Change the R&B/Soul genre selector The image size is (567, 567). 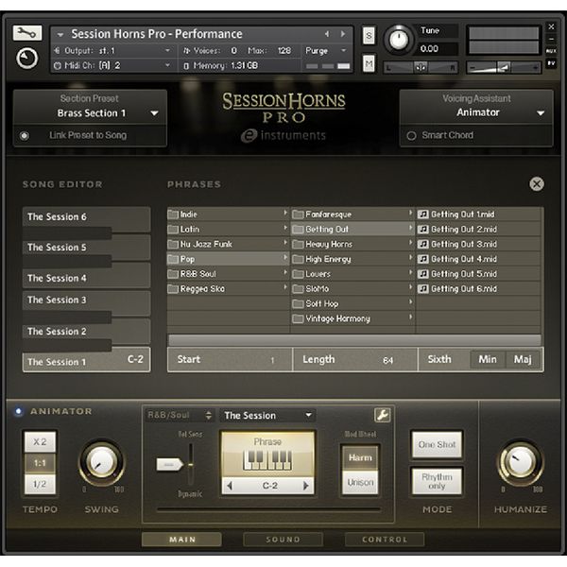click(179, 415)
